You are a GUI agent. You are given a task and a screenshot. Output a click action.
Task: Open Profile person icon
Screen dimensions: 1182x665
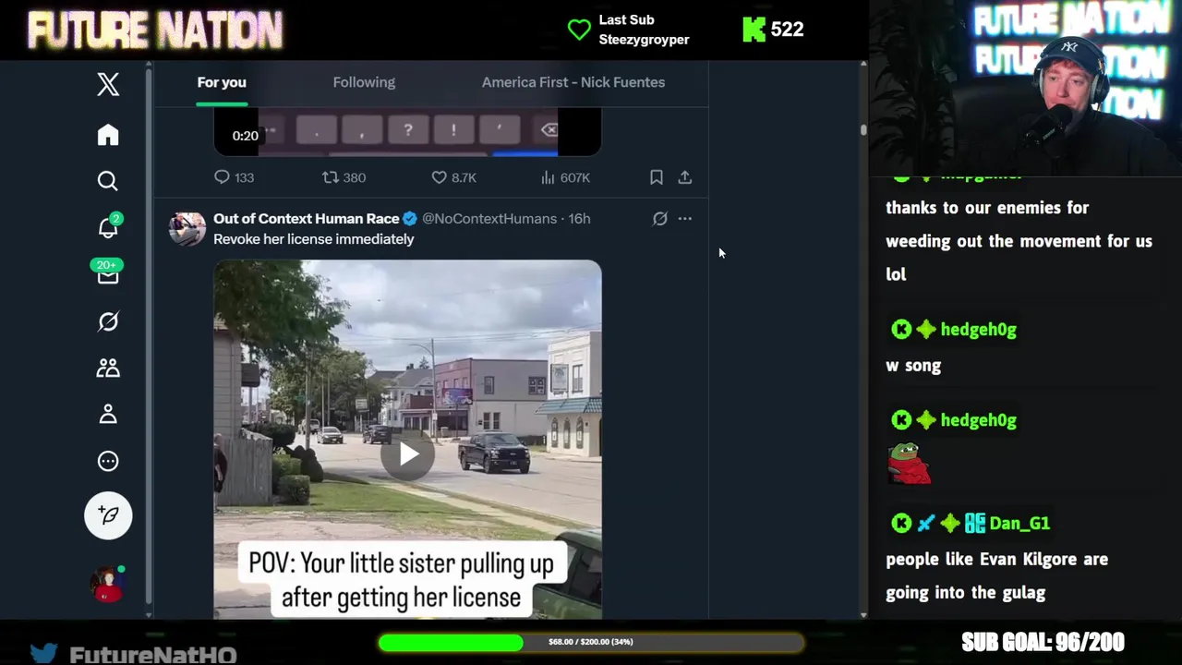[108, 414]
